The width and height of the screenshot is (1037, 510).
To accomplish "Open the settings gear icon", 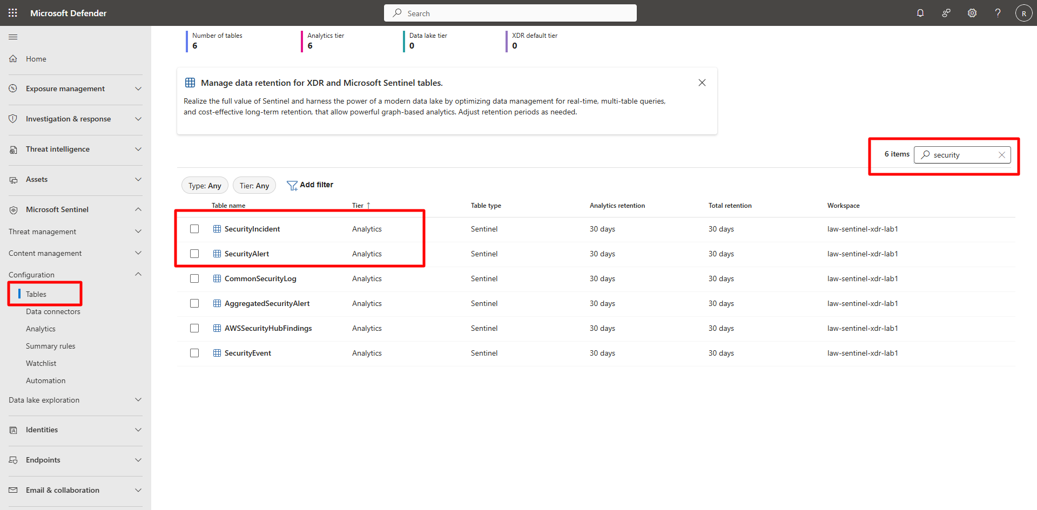I will pyautogui.click(x=972, y=13).
